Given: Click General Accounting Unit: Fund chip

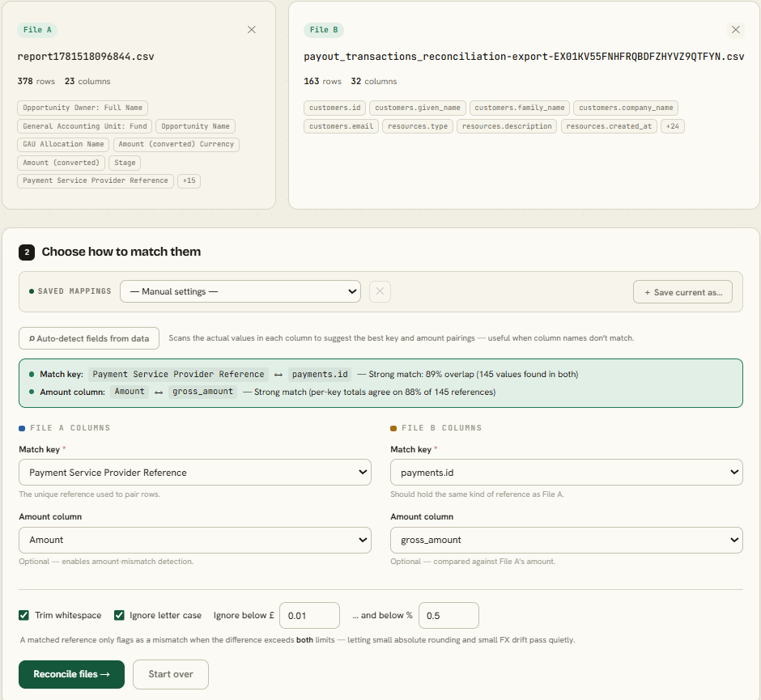Looking at the screenshot, I should [x=85, y=126].
